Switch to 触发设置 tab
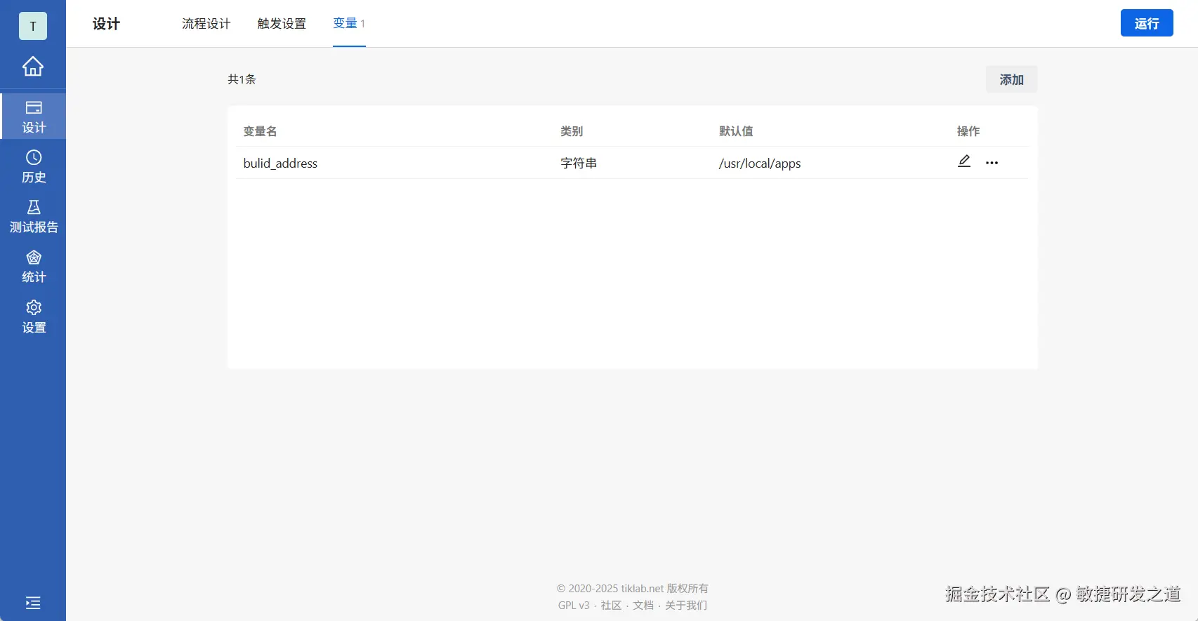 coord(282,24)
